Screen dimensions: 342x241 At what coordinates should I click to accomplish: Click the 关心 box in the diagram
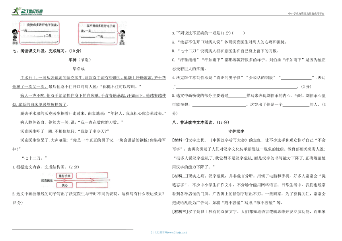click(64, 185)
